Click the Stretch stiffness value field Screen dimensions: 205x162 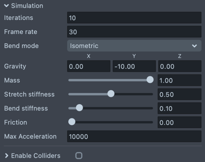coord(179,94)
